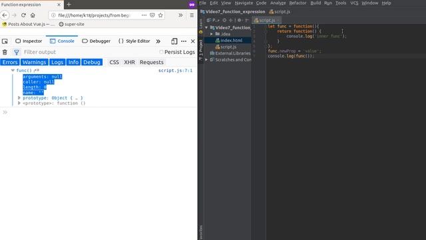Open the IDE Tools menu
Viewport: 426px width, 240px height.
click(341, 3)
